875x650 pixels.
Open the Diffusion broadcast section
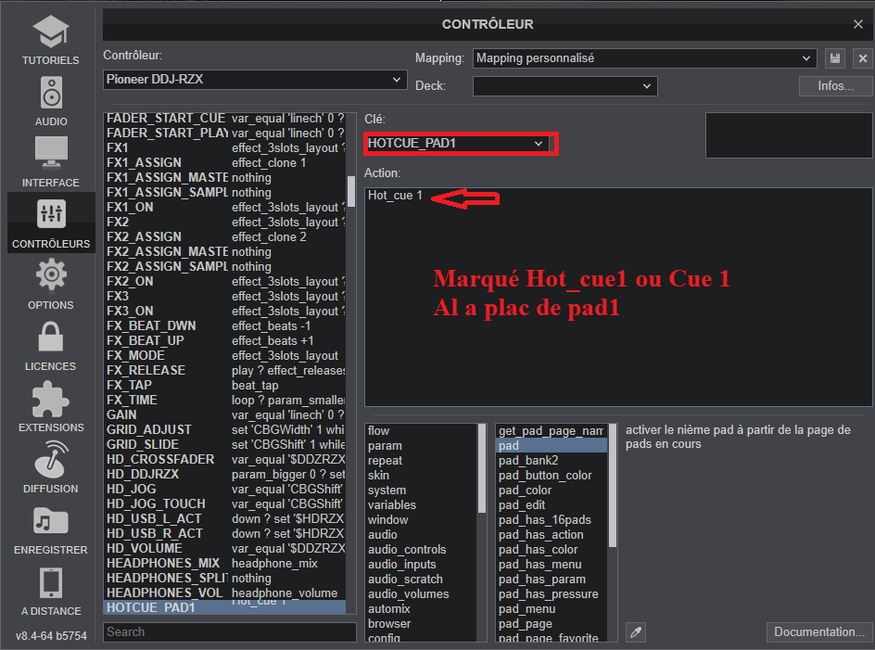click(50, 468)
